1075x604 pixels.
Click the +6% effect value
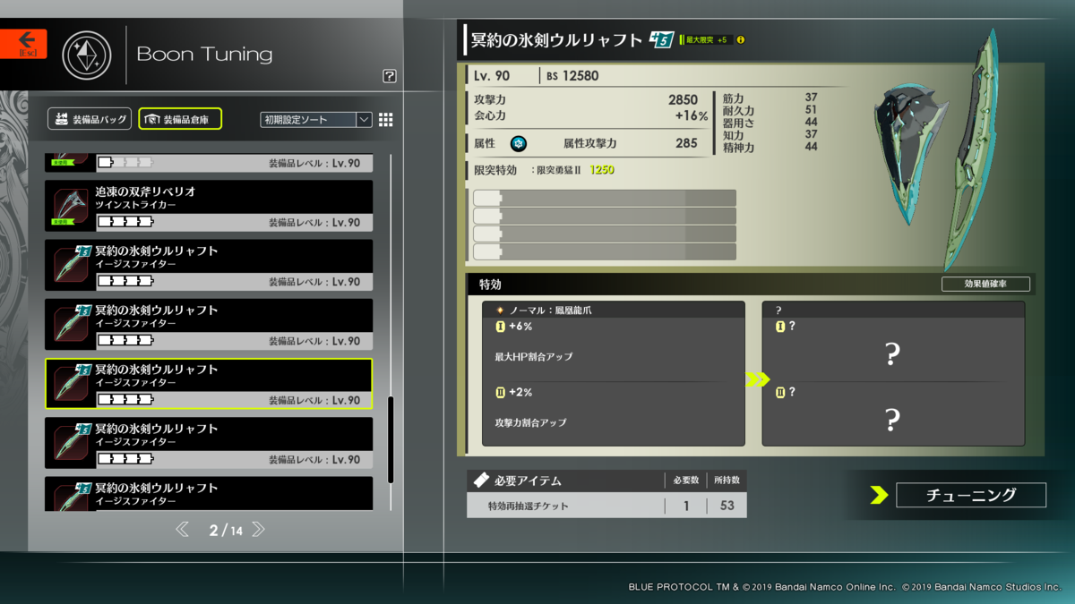(x=520, y=327)
